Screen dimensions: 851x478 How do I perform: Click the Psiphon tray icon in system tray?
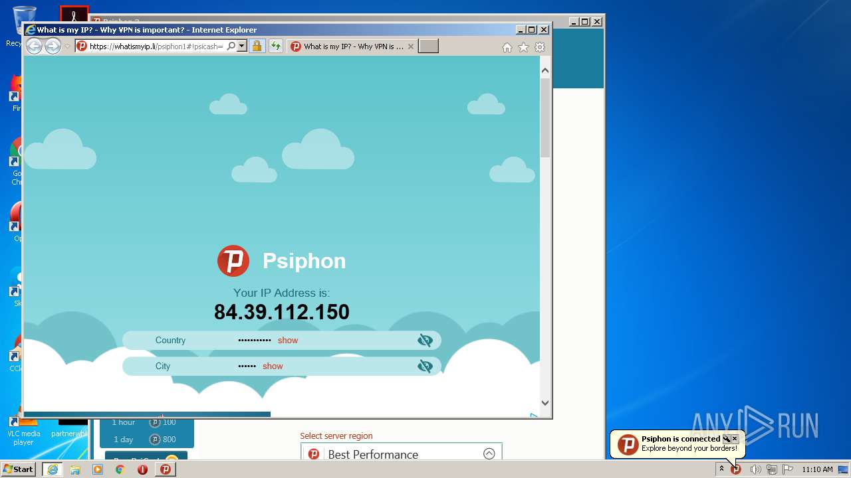pyautogui.click(x=736, y=469)
